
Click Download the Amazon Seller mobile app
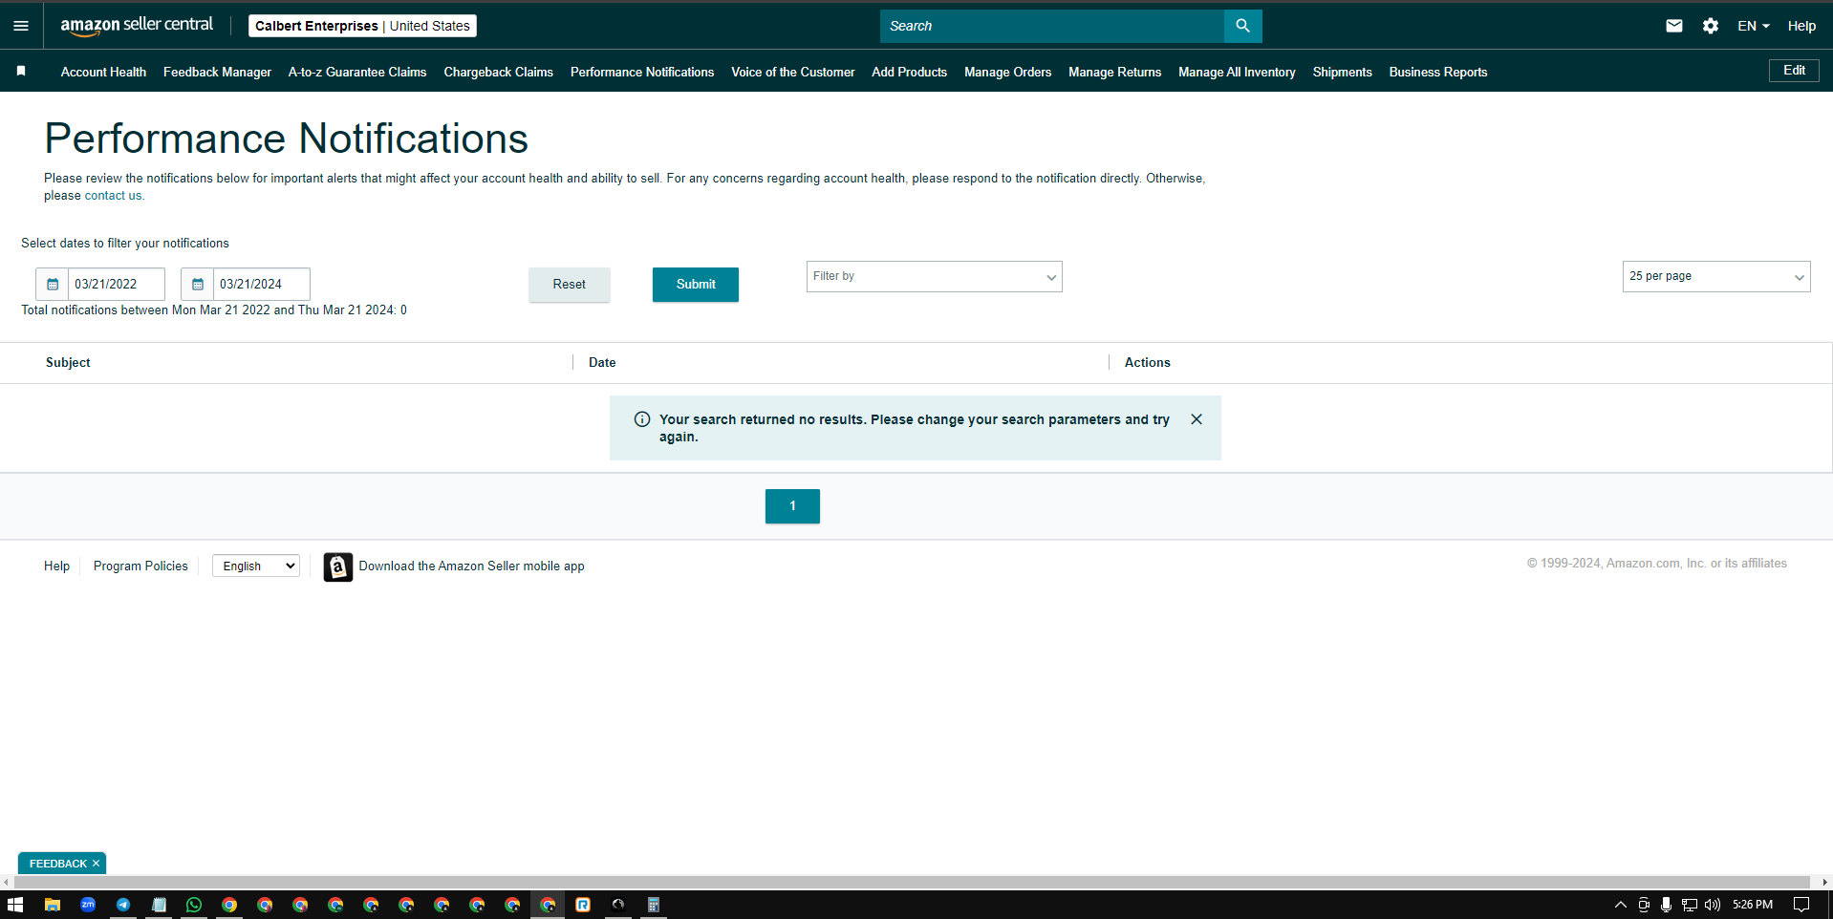pyautogui.click(x=471, y=566)
